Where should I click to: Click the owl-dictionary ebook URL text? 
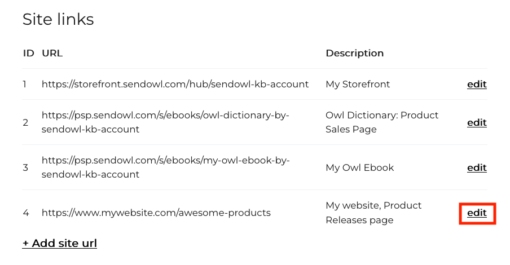pos(165,122)
